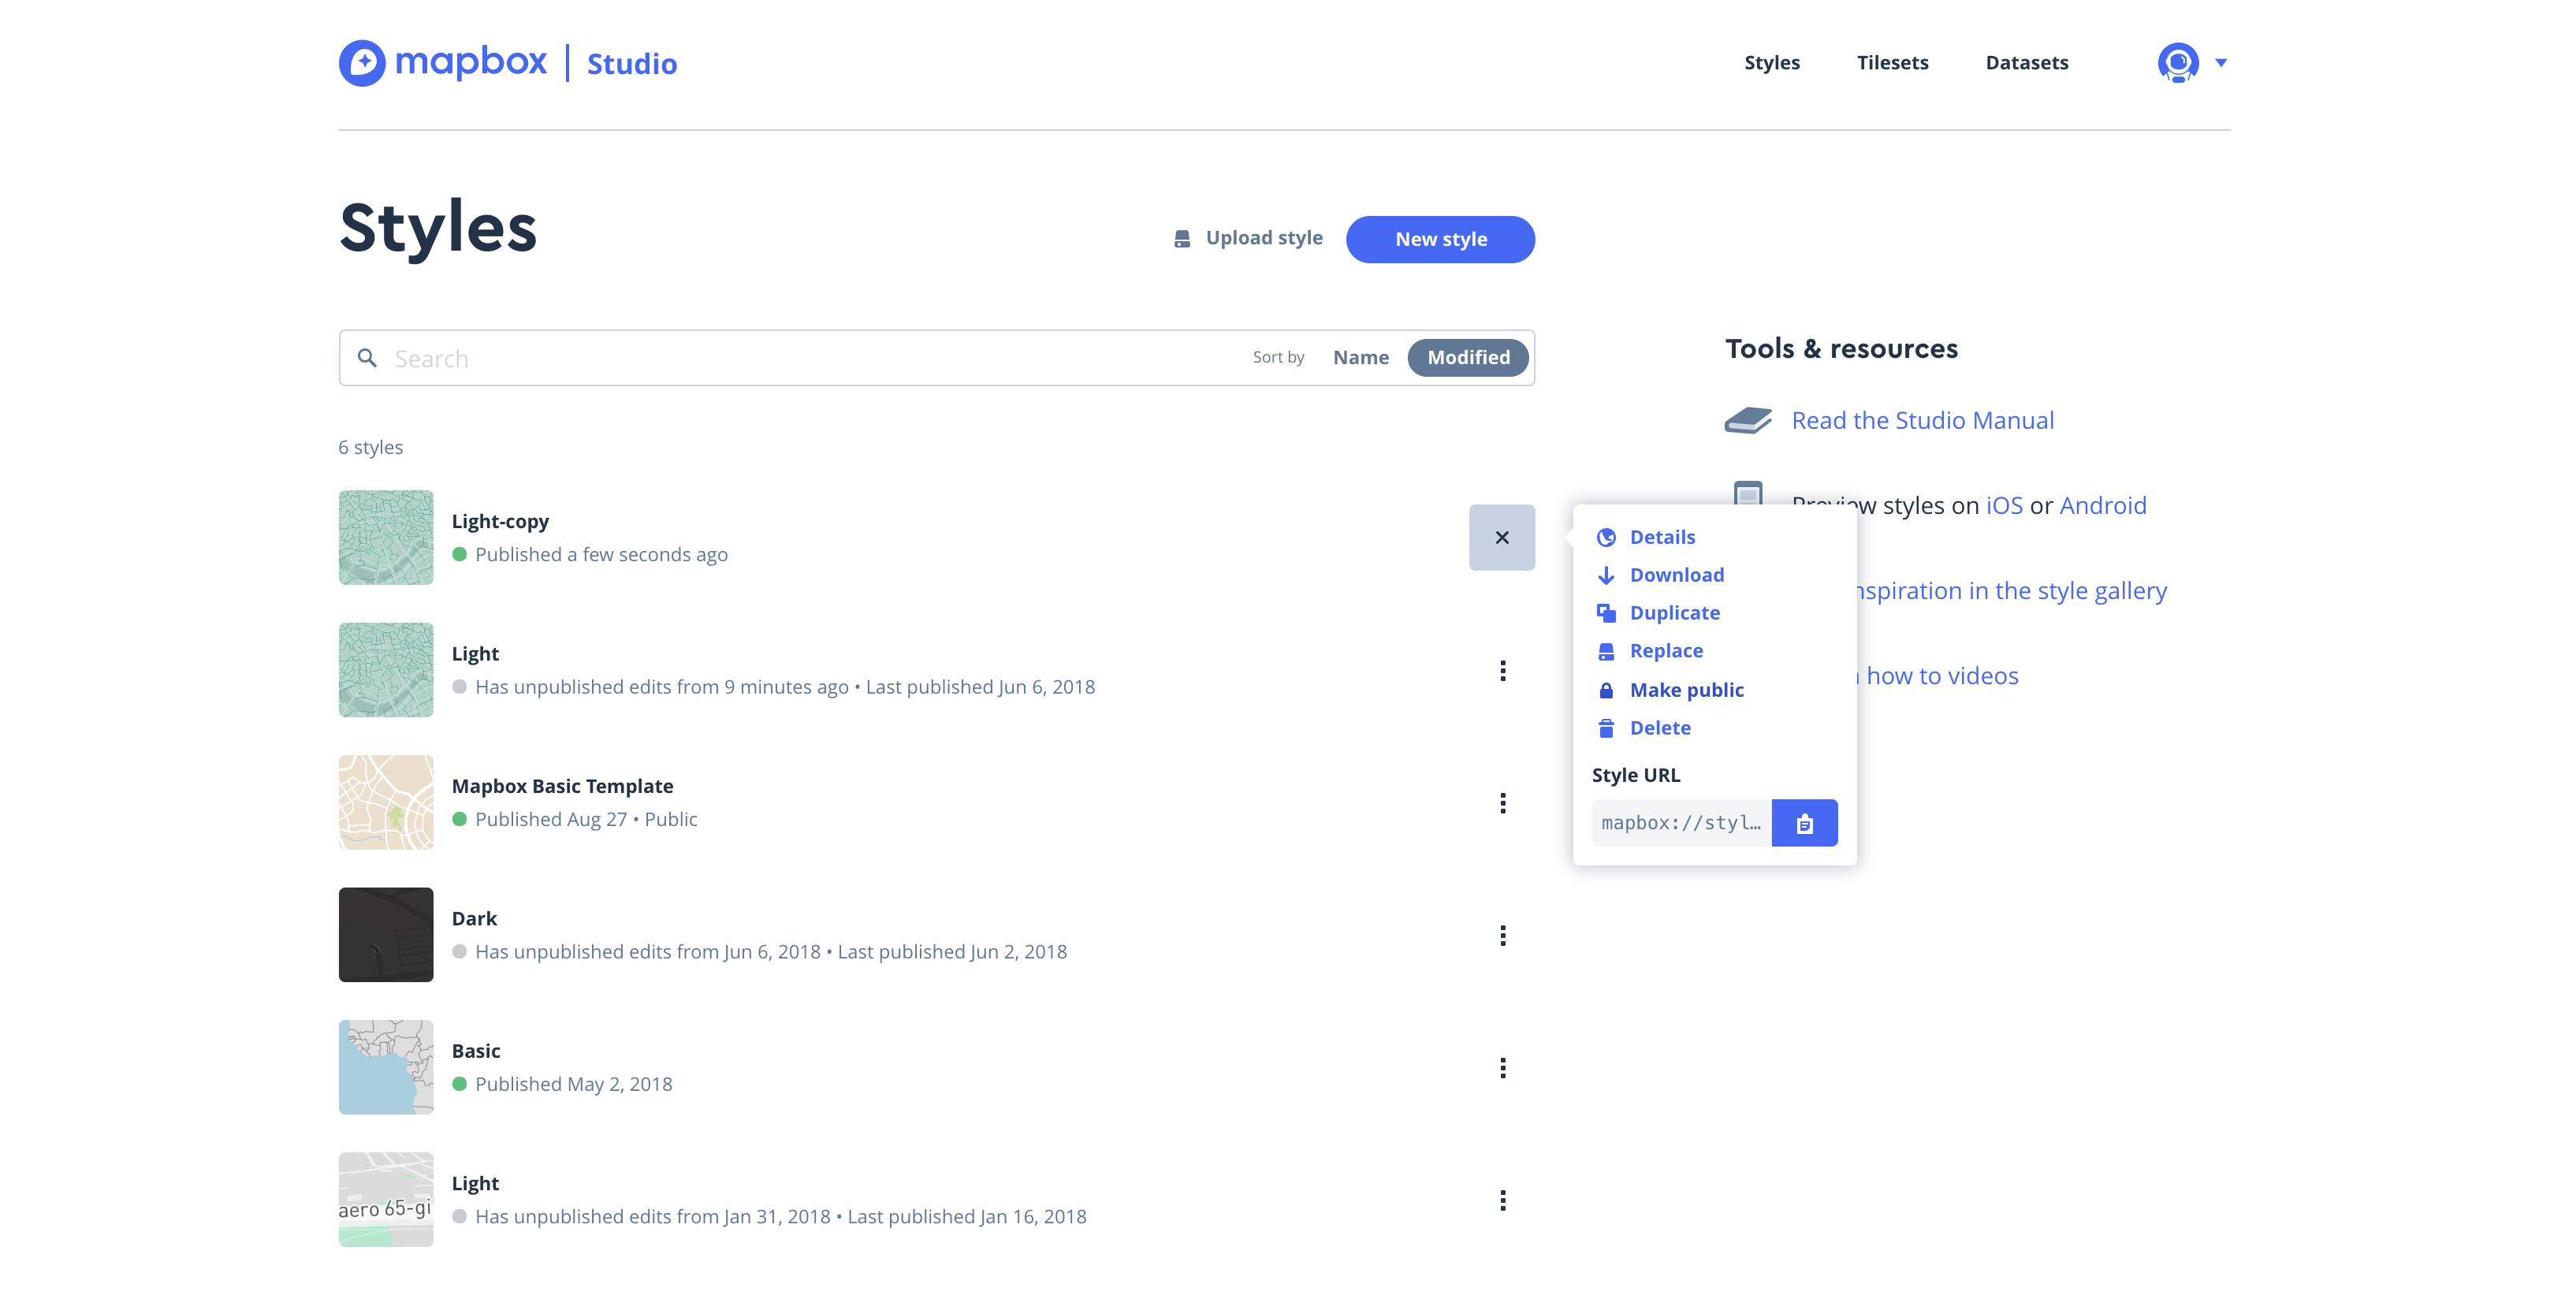
Task: Click the Mapbox Basic Template style name
Action: click(562, 786)
